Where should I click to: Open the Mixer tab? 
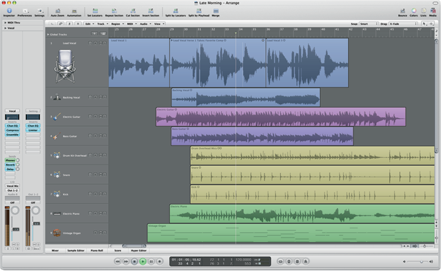coord(55,250)
